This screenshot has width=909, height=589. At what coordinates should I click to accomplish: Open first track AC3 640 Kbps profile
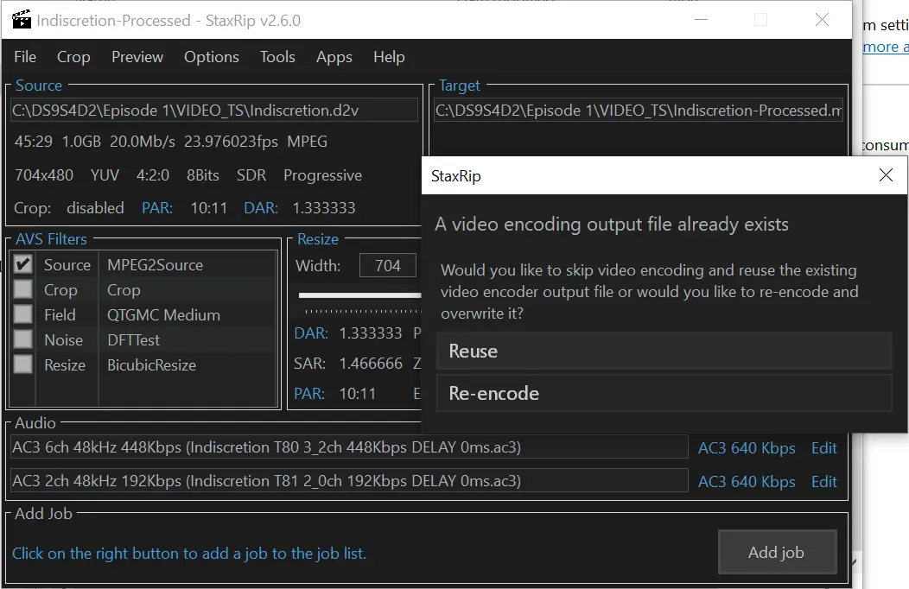[x=747, y=447]
